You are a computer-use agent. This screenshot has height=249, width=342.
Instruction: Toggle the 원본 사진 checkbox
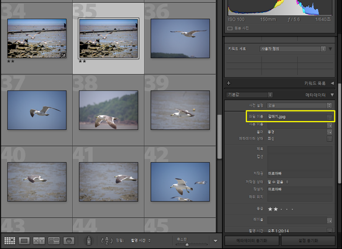(x=230, y=28)
